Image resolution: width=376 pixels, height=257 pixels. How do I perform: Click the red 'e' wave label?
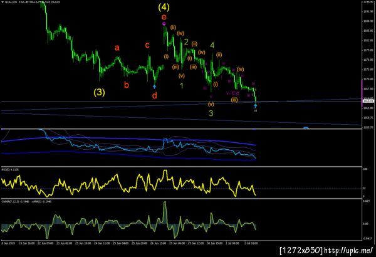(x=164, y=17)
